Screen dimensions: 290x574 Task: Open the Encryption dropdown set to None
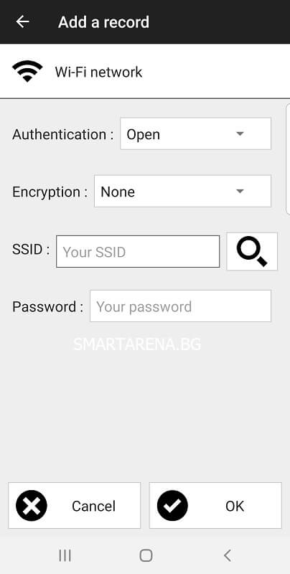pos(183,191)
